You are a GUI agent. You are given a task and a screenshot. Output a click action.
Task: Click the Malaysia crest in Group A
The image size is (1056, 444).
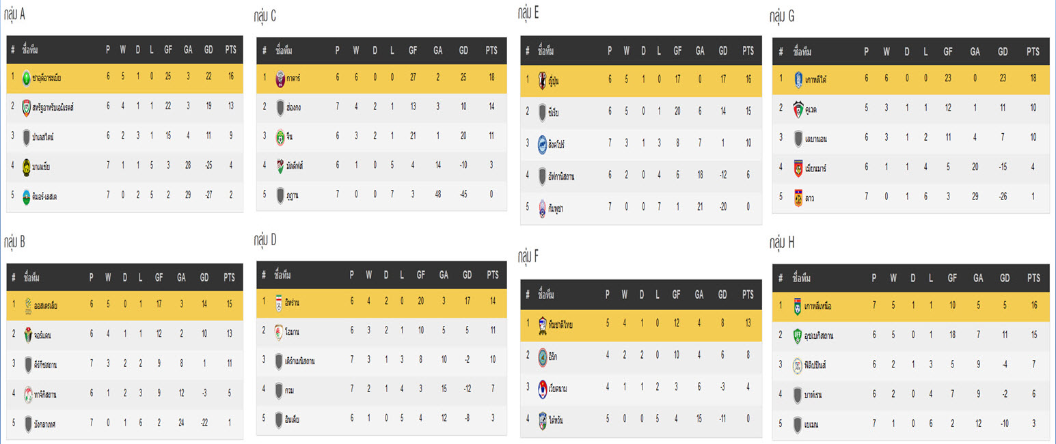point(27,166)
